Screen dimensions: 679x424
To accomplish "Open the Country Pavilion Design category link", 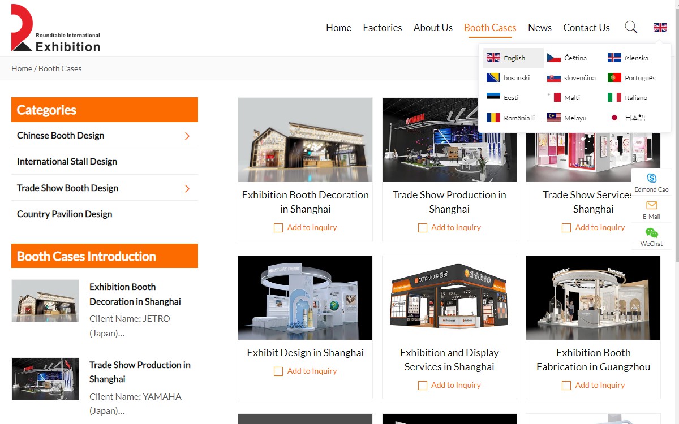I will pyautogui.click(x=65, y=214).
